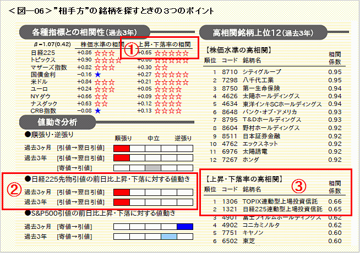
Task: Click the 米ドル label
Action: point(39,82)
